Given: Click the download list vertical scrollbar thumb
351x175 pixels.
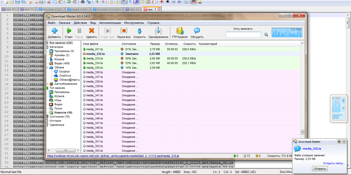Looking at the screenshot, I should (x=302, y=132).
